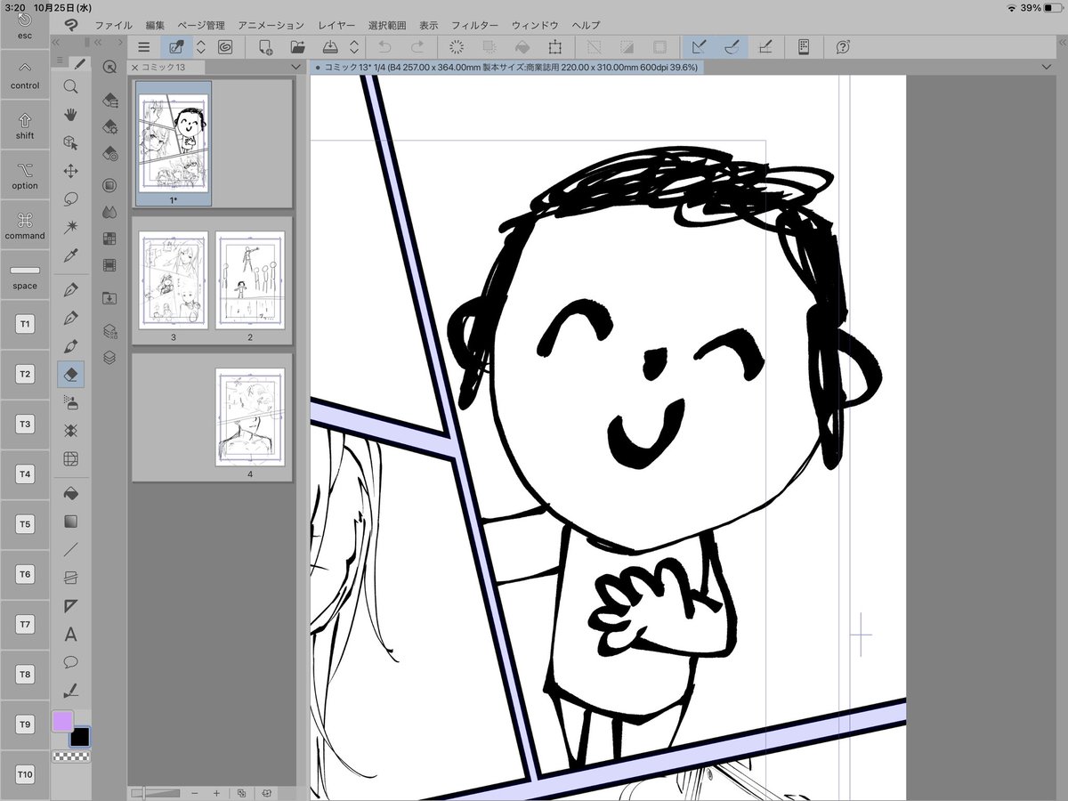Toggle the pen/touch input mode button
The height and width of the screenshot is (801, 1068).
(x=176, y=47)
